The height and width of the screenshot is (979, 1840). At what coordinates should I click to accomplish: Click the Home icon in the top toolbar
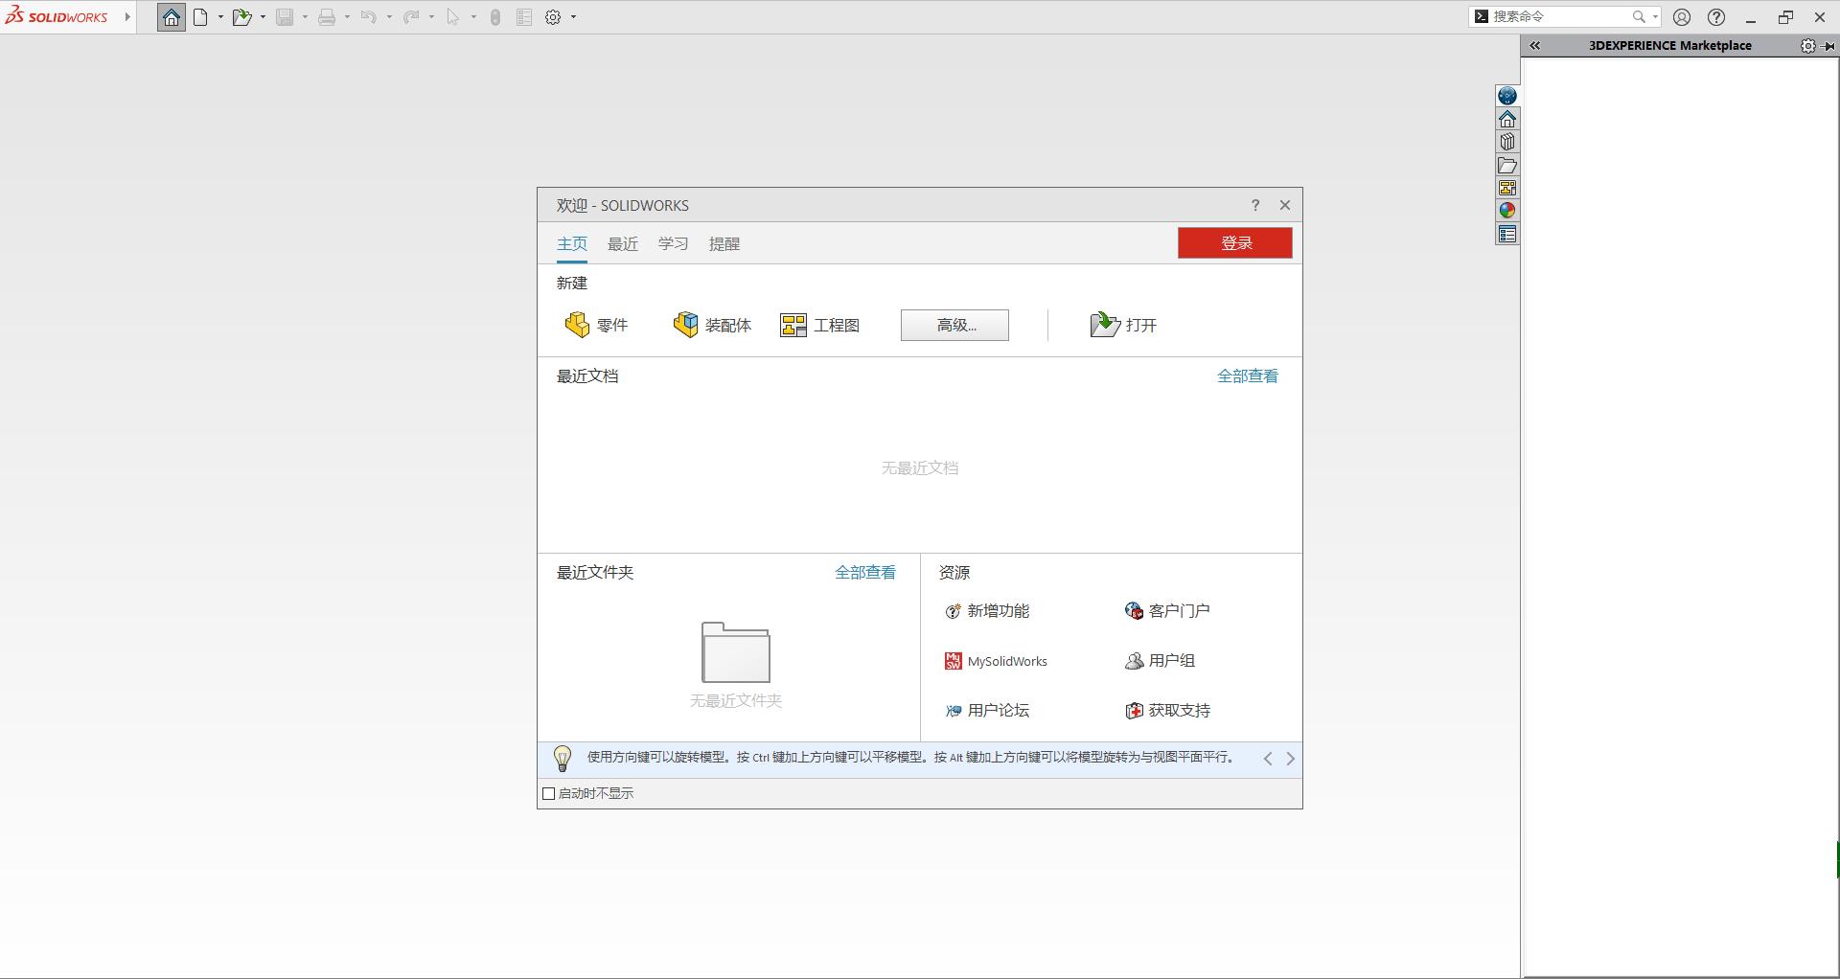point(171,16)
